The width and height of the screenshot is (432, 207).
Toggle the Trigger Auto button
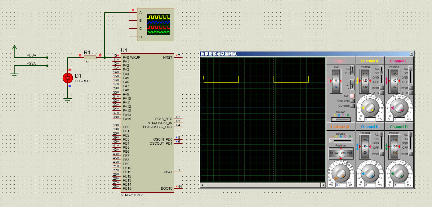(352, 96)
